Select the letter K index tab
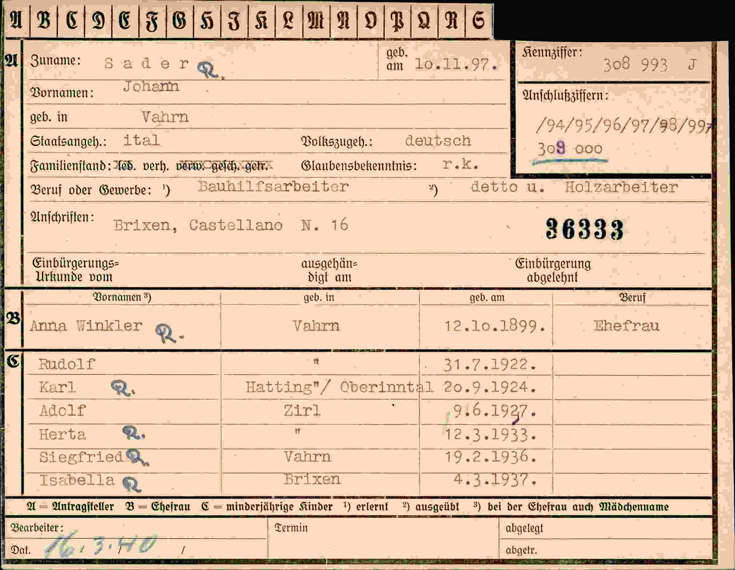Viewport: 735px width, 570px height. 261,21
